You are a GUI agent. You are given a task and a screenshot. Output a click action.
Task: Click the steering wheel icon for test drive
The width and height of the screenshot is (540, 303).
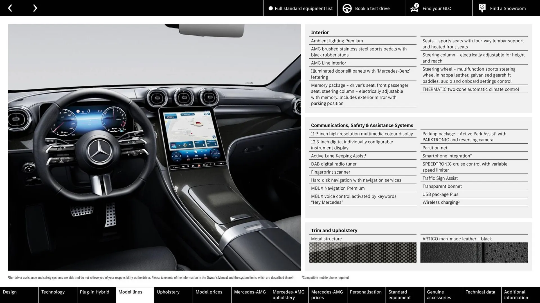click(347, 8)
